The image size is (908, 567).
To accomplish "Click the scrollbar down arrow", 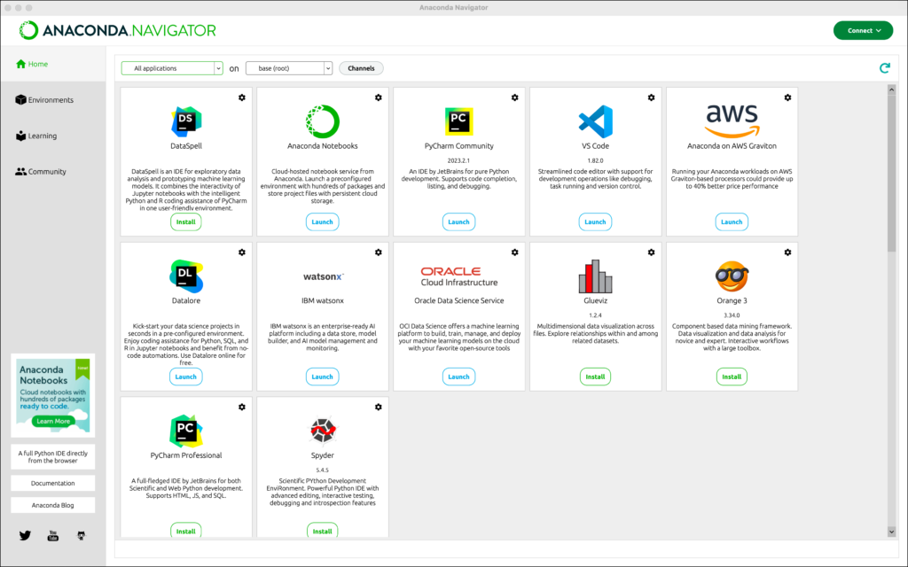I will (x=891, y=532).
